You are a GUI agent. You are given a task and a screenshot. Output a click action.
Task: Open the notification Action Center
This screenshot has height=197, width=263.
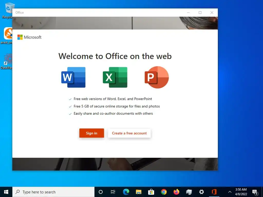(x=255, y=192)
